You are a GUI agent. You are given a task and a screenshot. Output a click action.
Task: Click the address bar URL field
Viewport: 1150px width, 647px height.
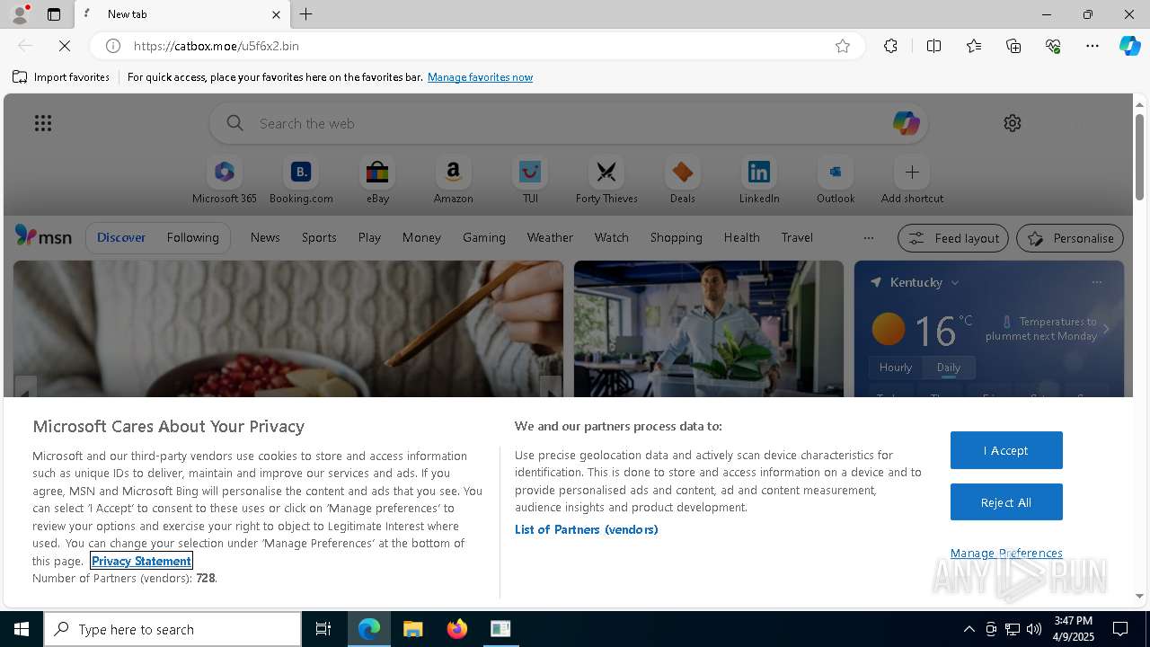pos(476,46)
